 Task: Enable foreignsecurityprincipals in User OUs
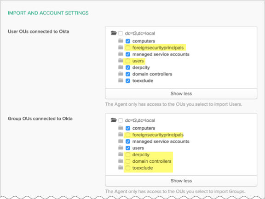128,48
